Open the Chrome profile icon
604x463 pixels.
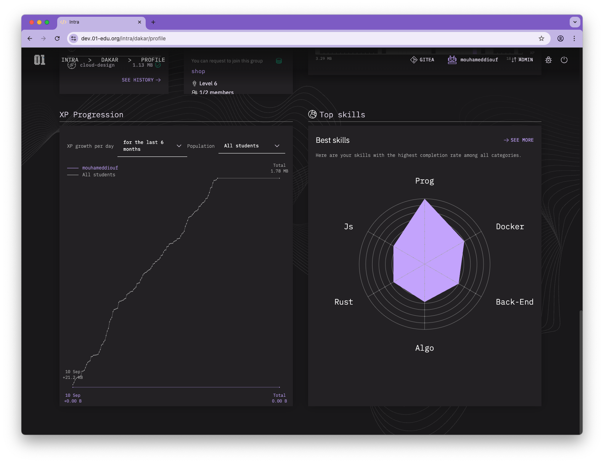[560, 38]
